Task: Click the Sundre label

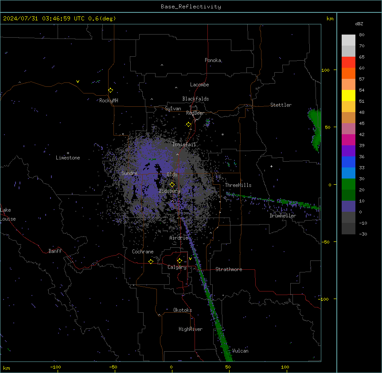Action: 129,173
